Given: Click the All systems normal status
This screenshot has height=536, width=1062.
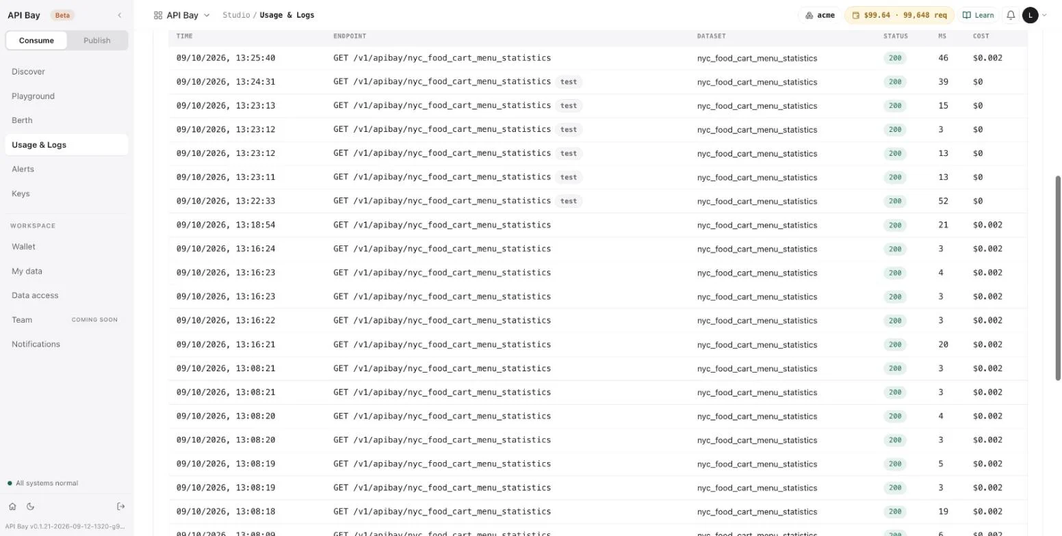Looking at the screenshot, I should [42, 483].
